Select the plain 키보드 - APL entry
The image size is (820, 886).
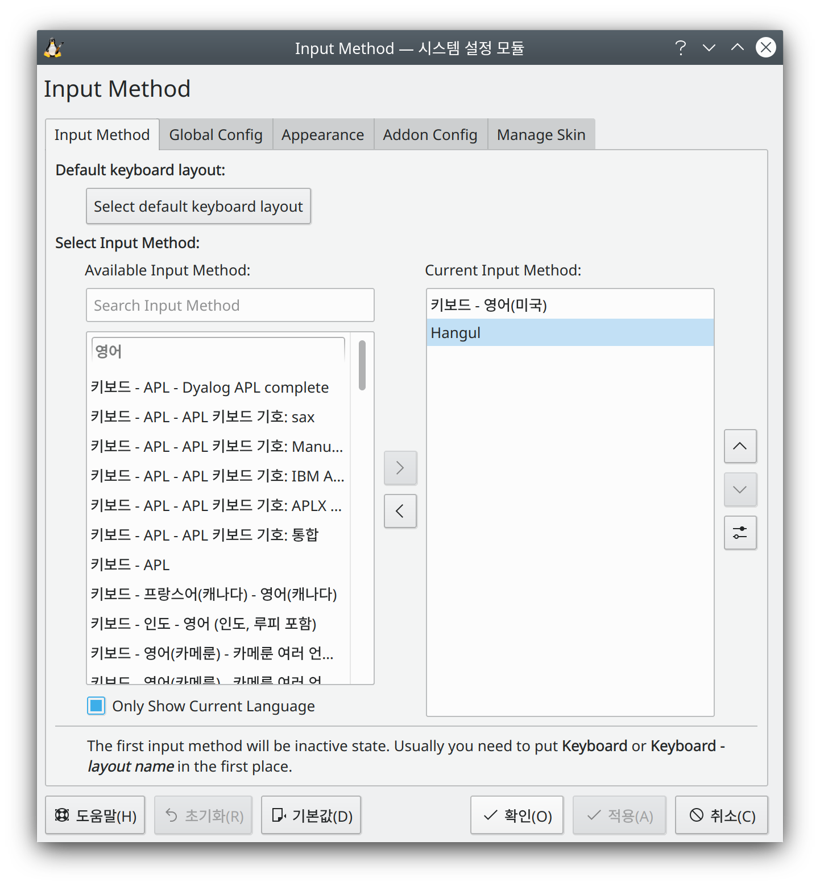pos(218,565)
